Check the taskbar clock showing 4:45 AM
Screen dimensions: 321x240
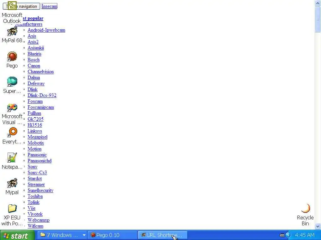click(x=305, y=235)
